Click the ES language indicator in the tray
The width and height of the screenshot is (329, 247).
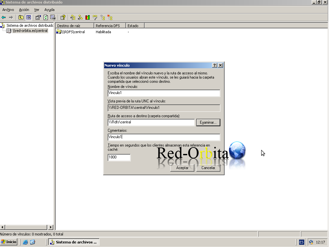pos(301,242)
